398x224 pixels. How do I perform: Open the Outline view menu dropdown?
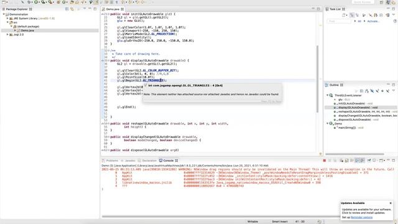pos(394,91)
